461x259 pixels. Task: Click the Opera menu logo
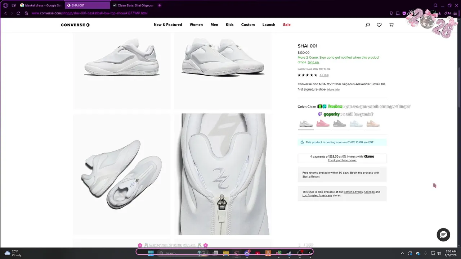click(5, 5)
